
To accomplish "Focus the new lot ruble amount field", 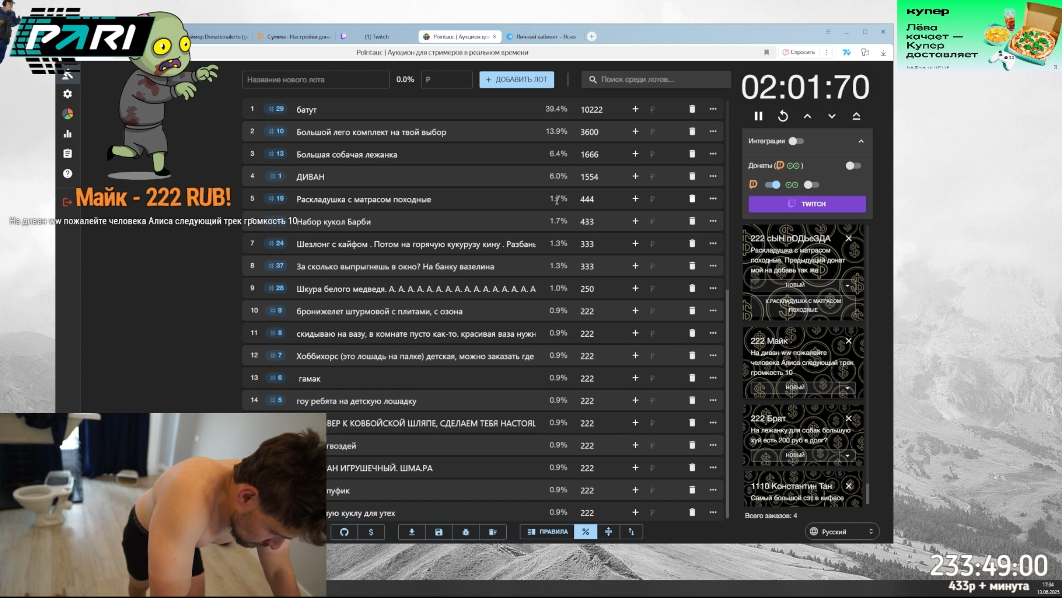I will [446, 80].
